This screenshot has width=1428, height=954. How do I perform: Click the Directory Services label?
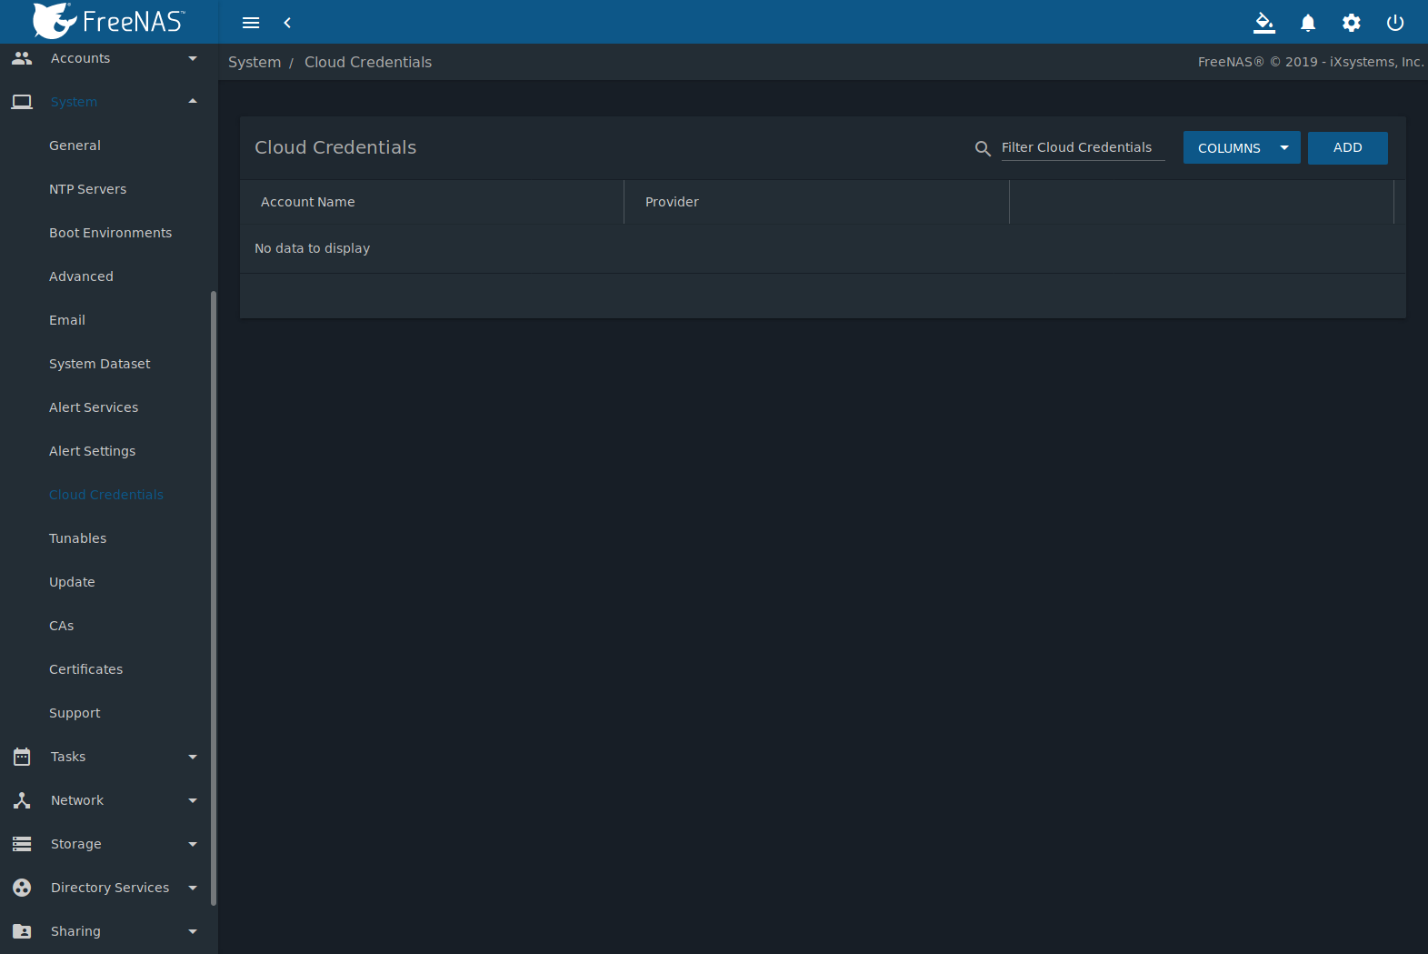tap(110, 888)
